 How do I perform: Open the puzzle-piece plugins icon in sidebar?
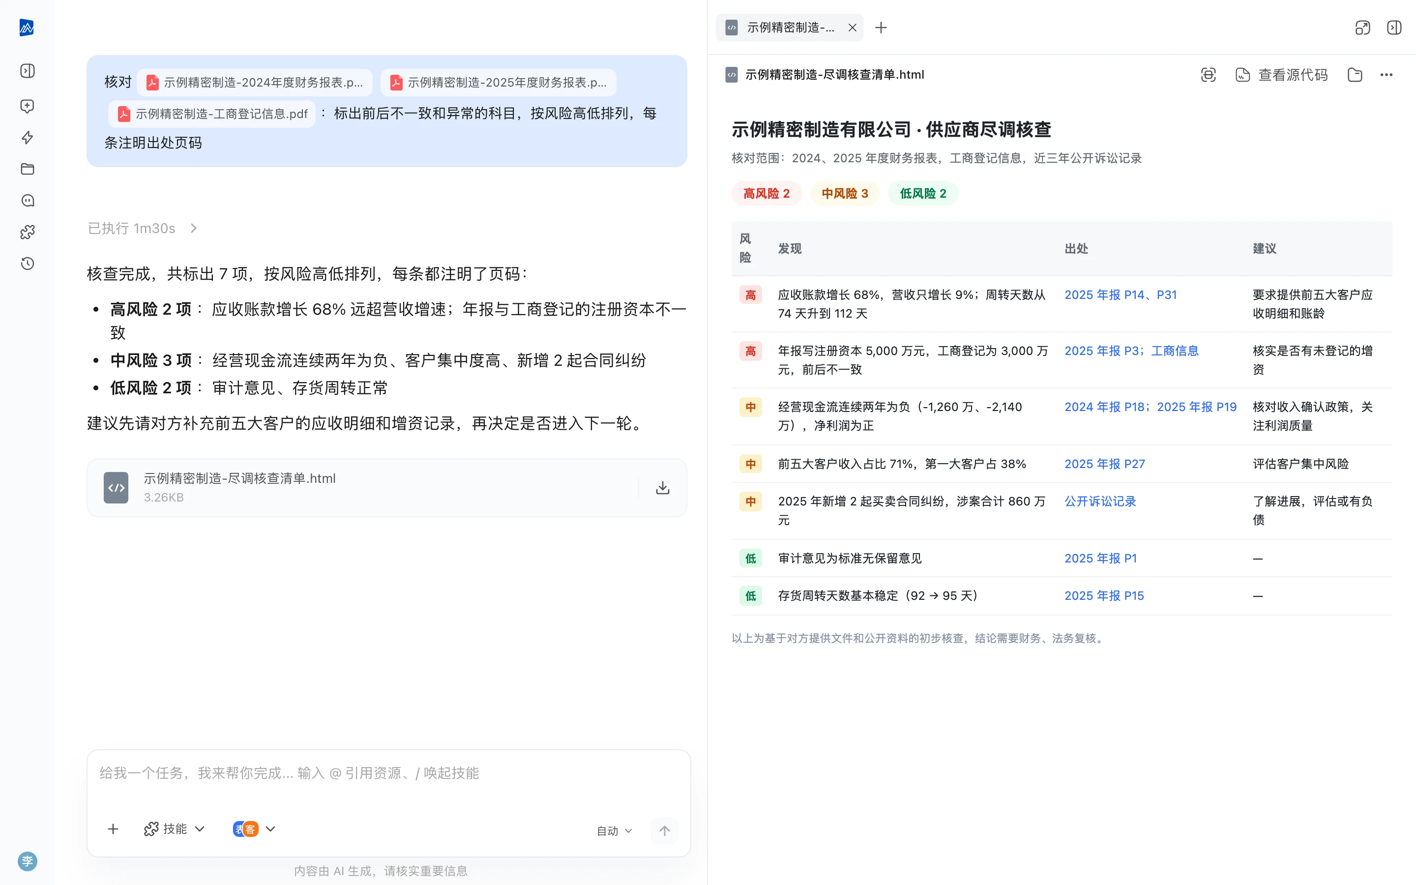pyautogui.click(x=27, y=232)
